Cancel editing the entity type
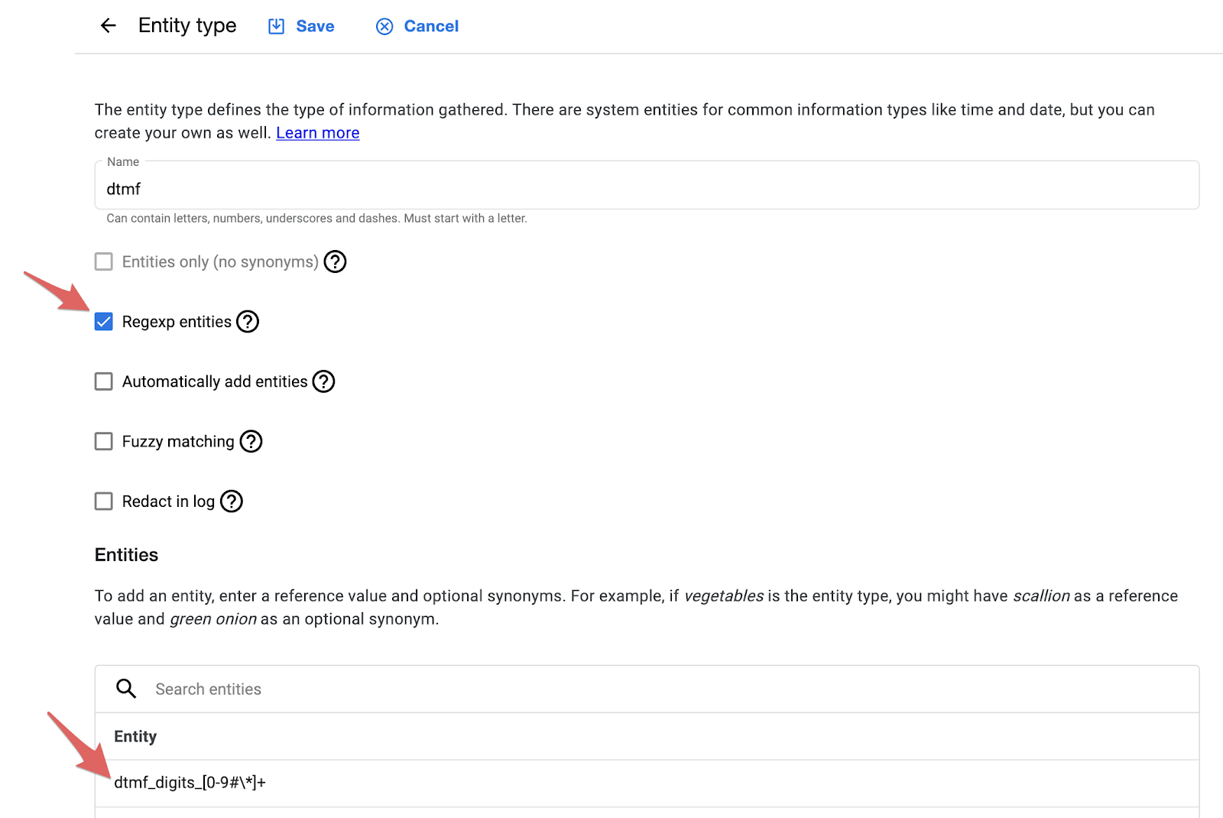The image size is (1223, 818). tap(417, 27)
